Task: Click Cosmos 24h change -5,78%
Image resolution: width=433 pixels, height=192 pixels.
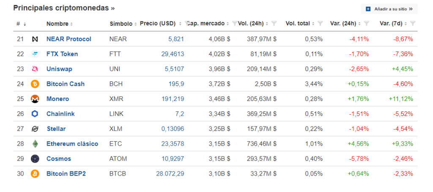Action: pyautogui.click(x=359, y=159)
